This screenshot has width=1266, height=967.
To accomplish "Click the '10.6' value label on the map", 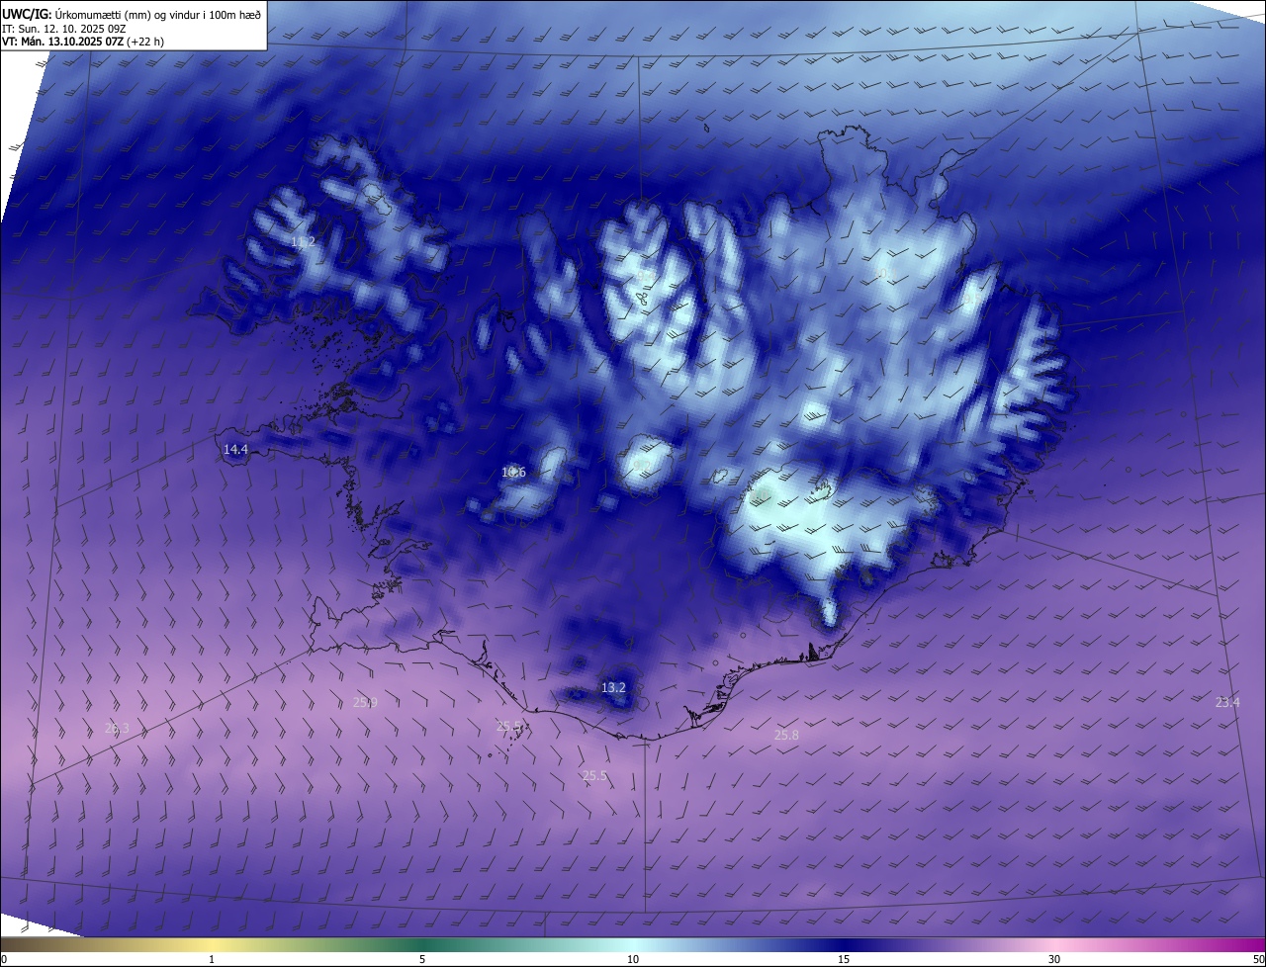I will tap(513, 472).
